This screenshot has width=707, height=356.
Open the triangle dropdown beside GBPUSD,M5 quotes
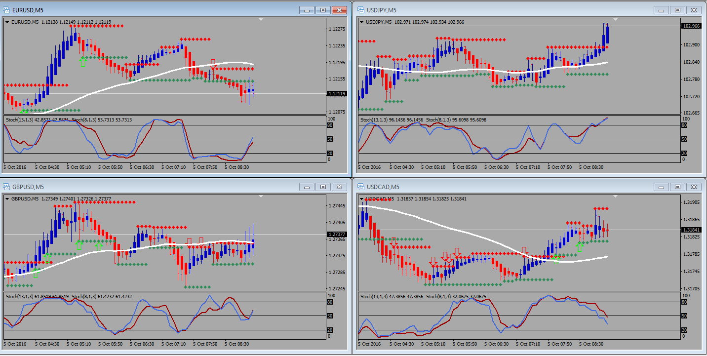point(7,199)
